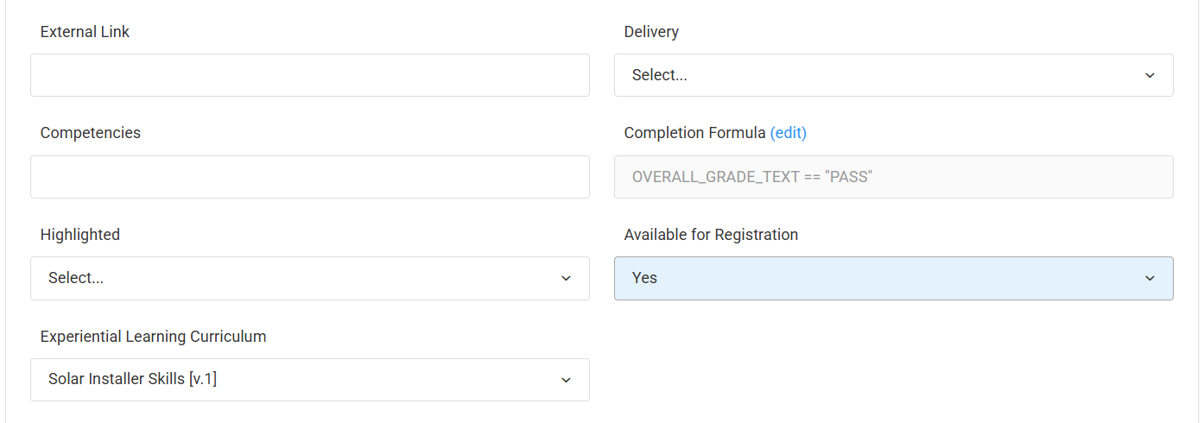
Task: Click the OVERALL_GRADE_TEXT completion formula field
Action: click(893, 177)
